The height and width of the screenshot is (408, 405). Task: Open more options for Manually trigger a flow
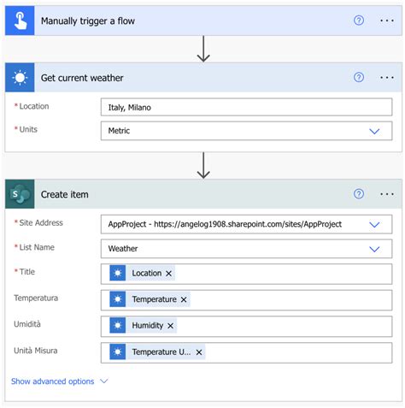click(x=387, y=21)
